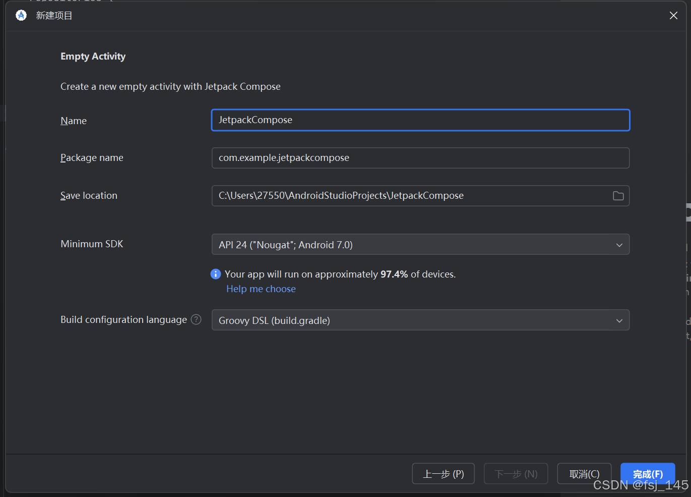Open the Help me choose link

pyautogui.click(x=261, y=289)
